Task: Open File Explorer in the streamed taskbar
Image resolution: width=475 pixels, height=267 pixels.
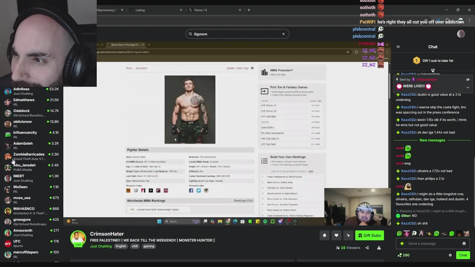Action: point(220,221)
